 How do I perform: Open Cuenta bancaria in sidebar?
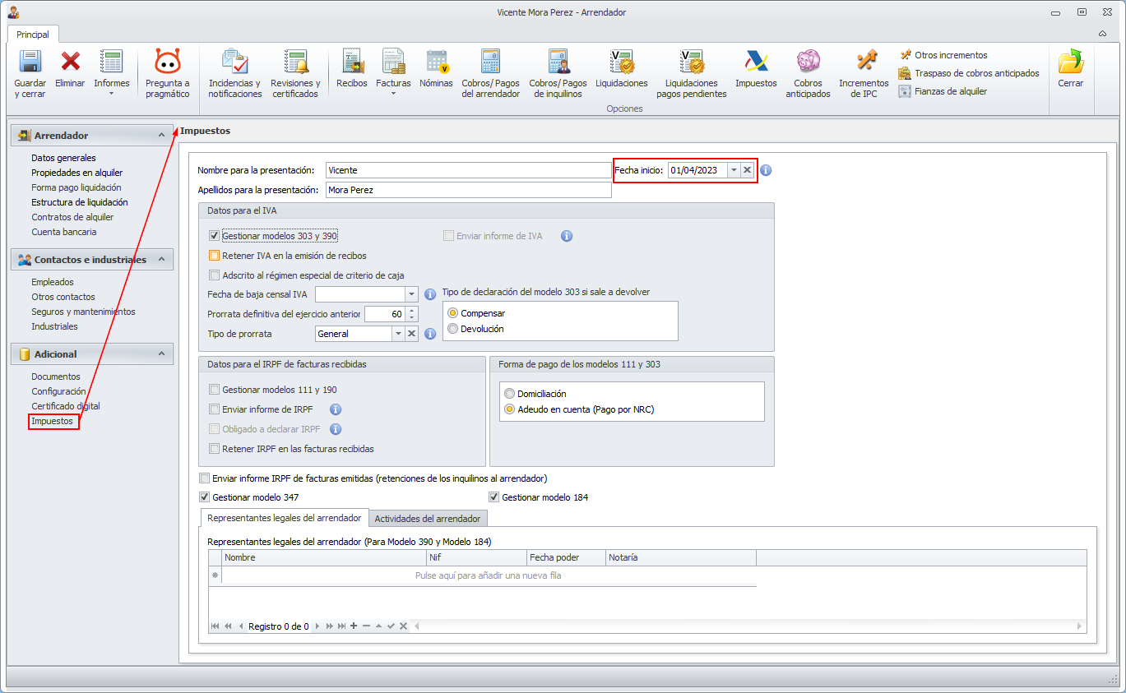(64, 232)
